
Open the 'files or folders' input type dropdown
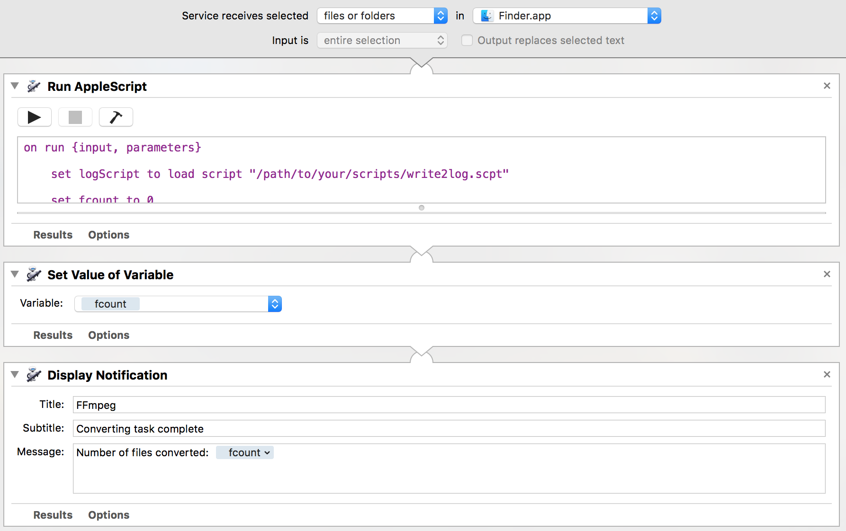click(x=382, y=16)
